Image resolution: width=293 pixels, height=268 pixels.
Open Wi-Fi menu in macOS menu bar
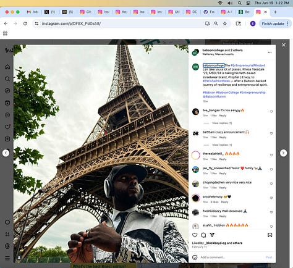point(220,3)
